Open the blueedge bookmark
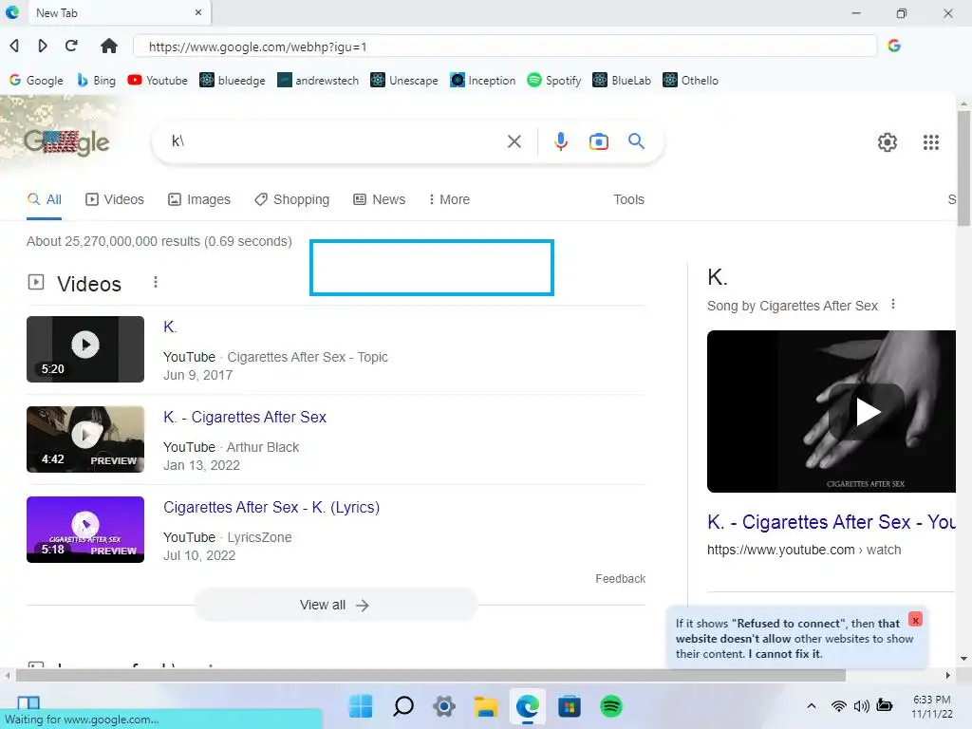Viewport: 972px width, 729px height. coord(233,81)
